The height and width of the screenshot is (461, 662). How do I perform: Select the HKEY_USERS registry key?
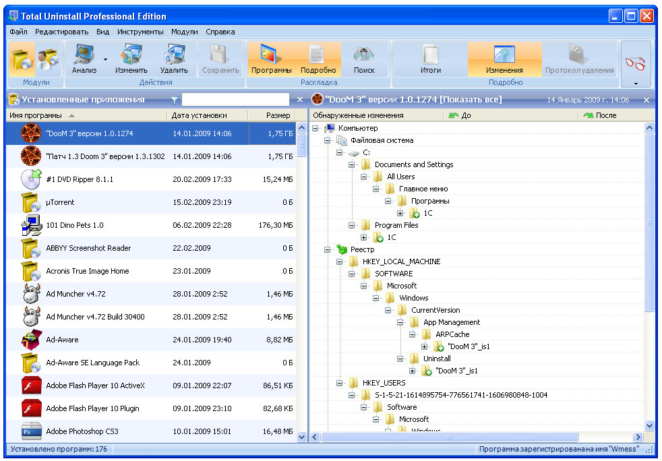tap(384, 383)
